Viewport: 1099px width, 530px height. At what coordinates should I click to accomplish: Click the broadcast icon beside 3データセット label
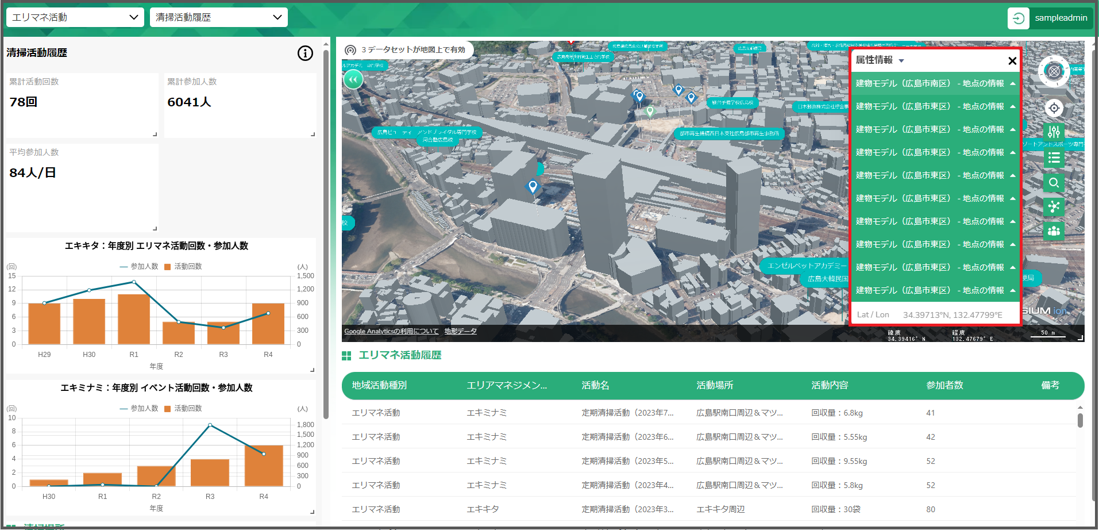point(350,50)
